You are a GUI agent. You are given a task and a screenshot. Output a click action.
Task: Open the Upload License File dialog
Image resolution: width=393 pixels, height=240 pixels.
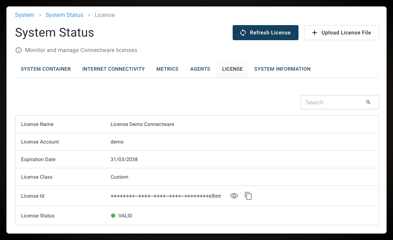coord(341,33)
